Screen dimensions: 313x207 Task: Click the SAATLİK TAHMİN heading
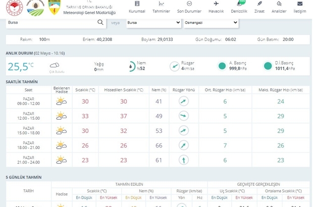click(22, 81)
